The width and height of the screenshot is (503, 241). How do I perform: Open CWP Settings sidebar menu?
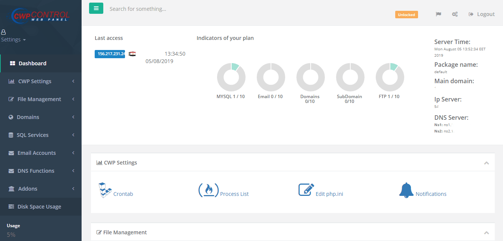click(x=41, y=81)
